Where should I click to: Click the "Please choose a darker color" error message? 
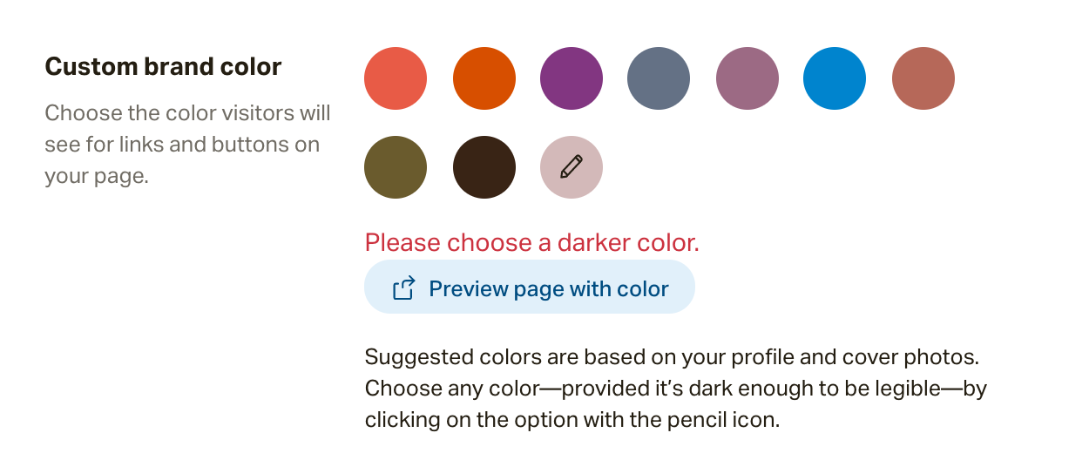[532, 242]
